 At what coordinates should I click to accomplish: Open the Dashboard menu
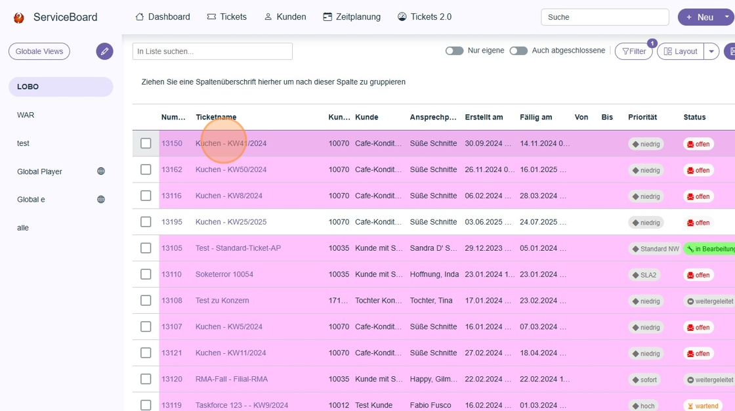click(163, 17)
